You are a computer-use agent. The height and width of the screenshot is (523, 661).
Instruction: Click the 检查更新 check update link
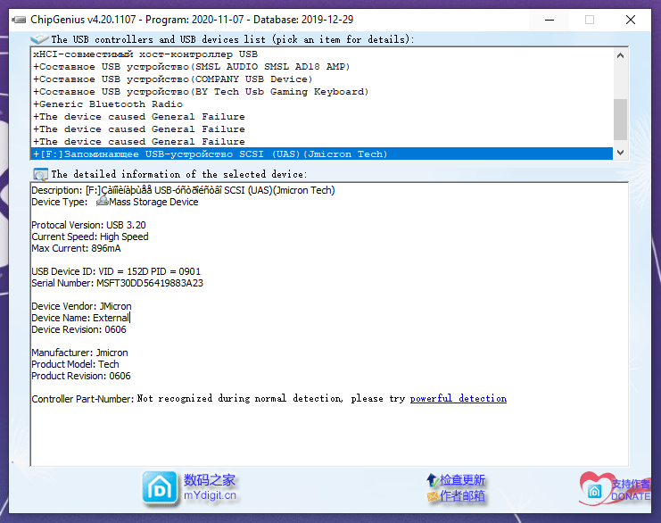[x=462, y=480]
